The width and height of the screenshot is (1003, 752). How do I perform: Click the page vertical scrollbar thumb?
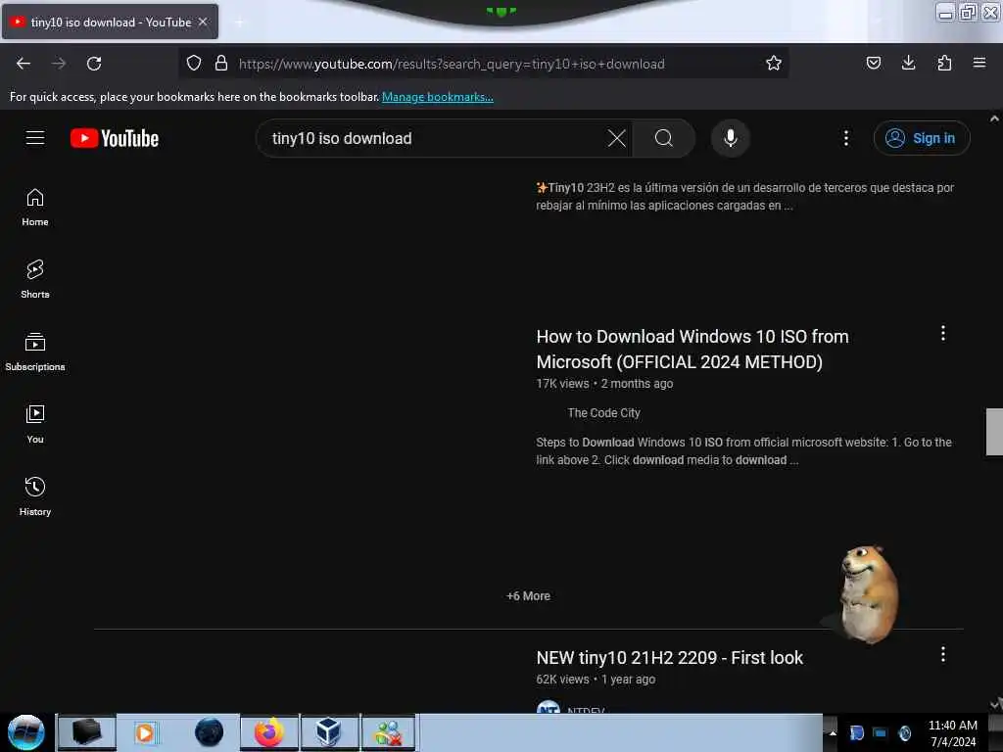coord(994,432)
